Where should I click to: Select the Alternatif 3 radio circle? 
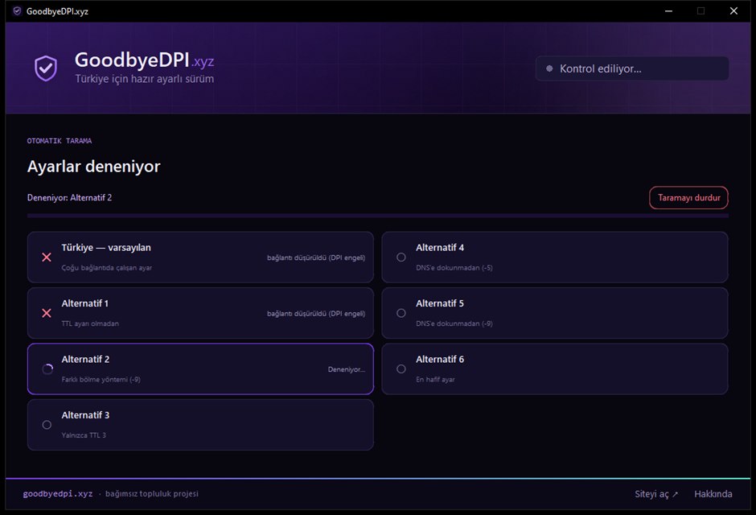point(47,425)
